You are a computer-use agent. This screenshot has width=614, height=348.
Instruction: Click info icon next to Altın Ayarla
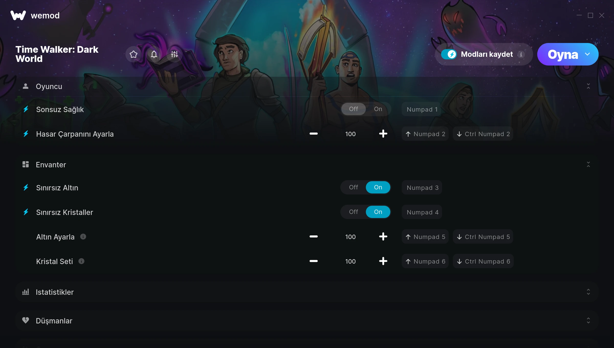point(83,237)
